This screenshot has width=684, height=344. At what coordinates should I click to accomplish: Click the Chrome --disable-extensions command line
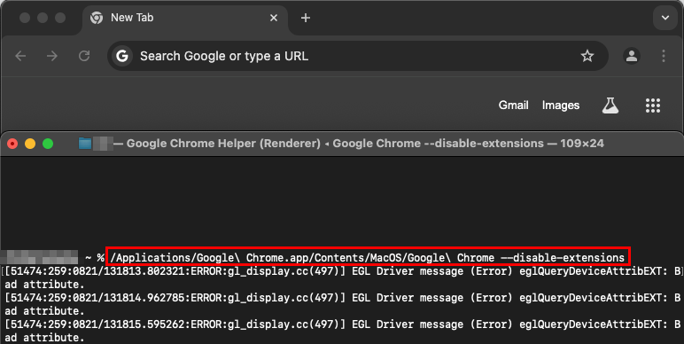coord(368,258)
